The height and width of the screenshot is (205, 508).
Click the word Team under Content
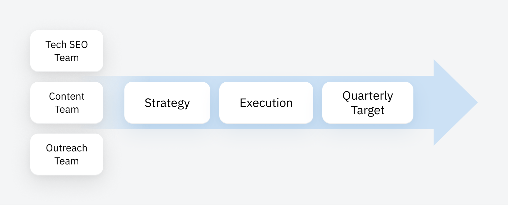tap(67, 109)
